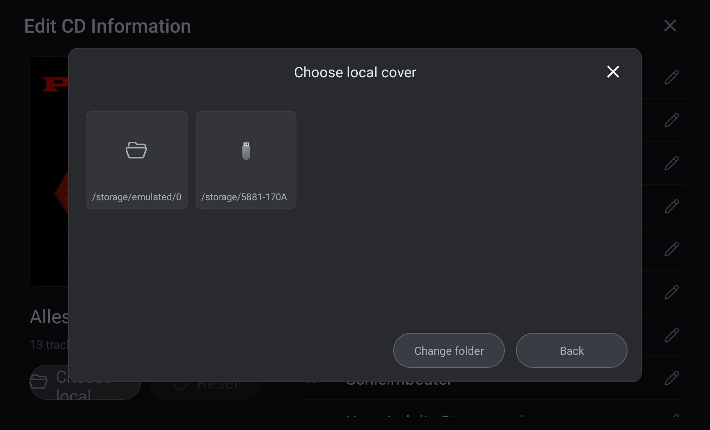710x430 pixels.
Task: Click the Change folder button
Action: pos(449,350)
